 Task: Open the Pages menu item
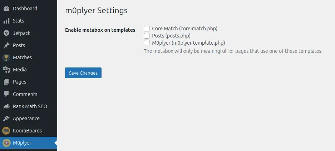[x=20, y=82]
